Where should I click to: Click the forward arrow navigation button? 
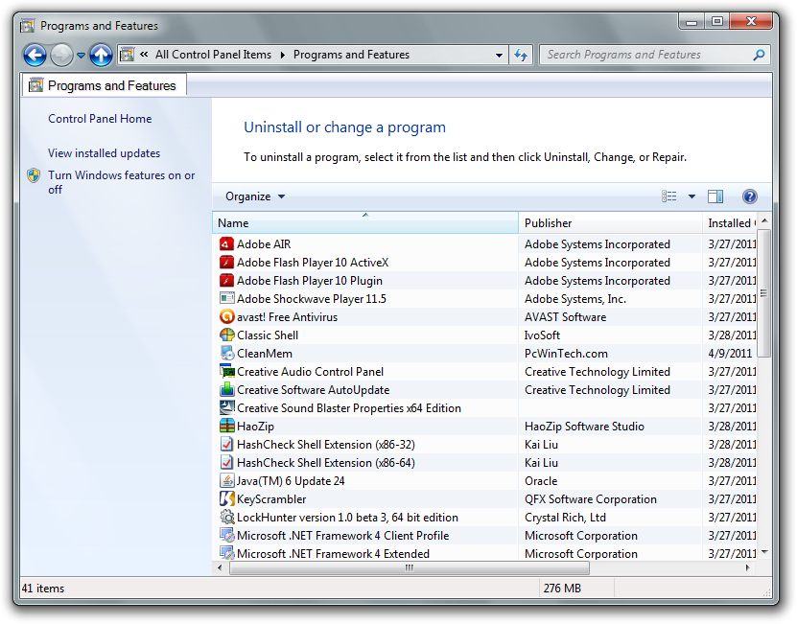[x=61, y=55]
